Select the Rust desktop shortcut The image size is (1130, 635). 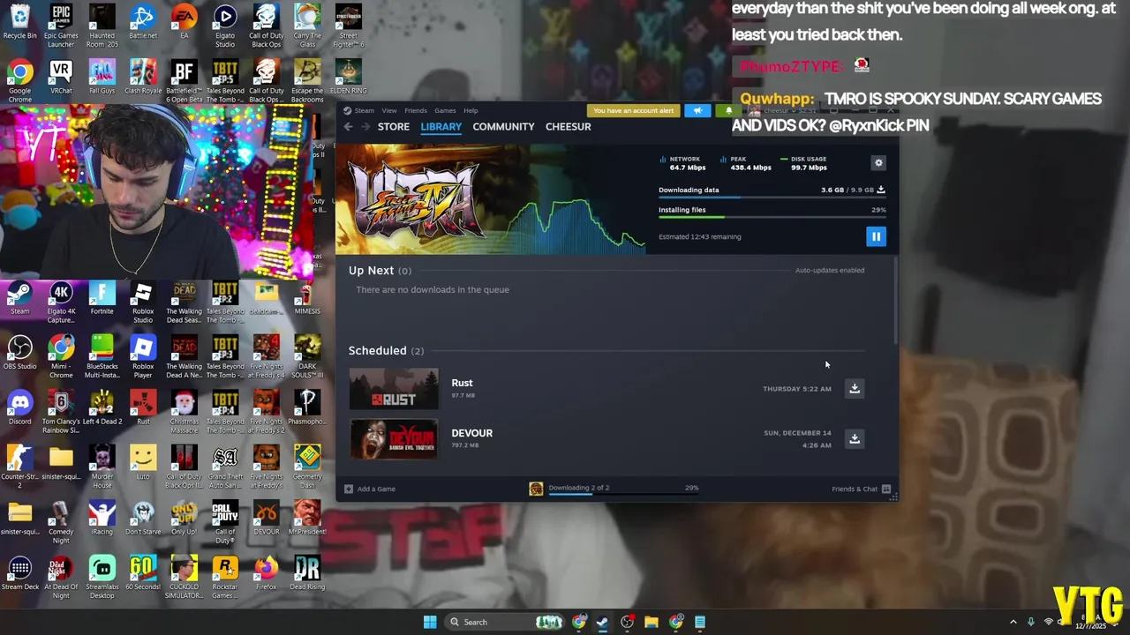(x=143, y=409)
